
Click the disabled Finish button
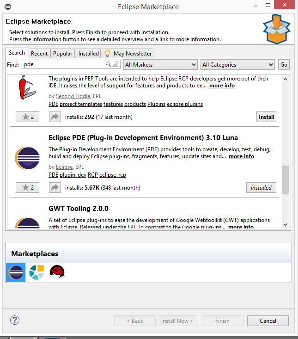(x=222, y=321)
